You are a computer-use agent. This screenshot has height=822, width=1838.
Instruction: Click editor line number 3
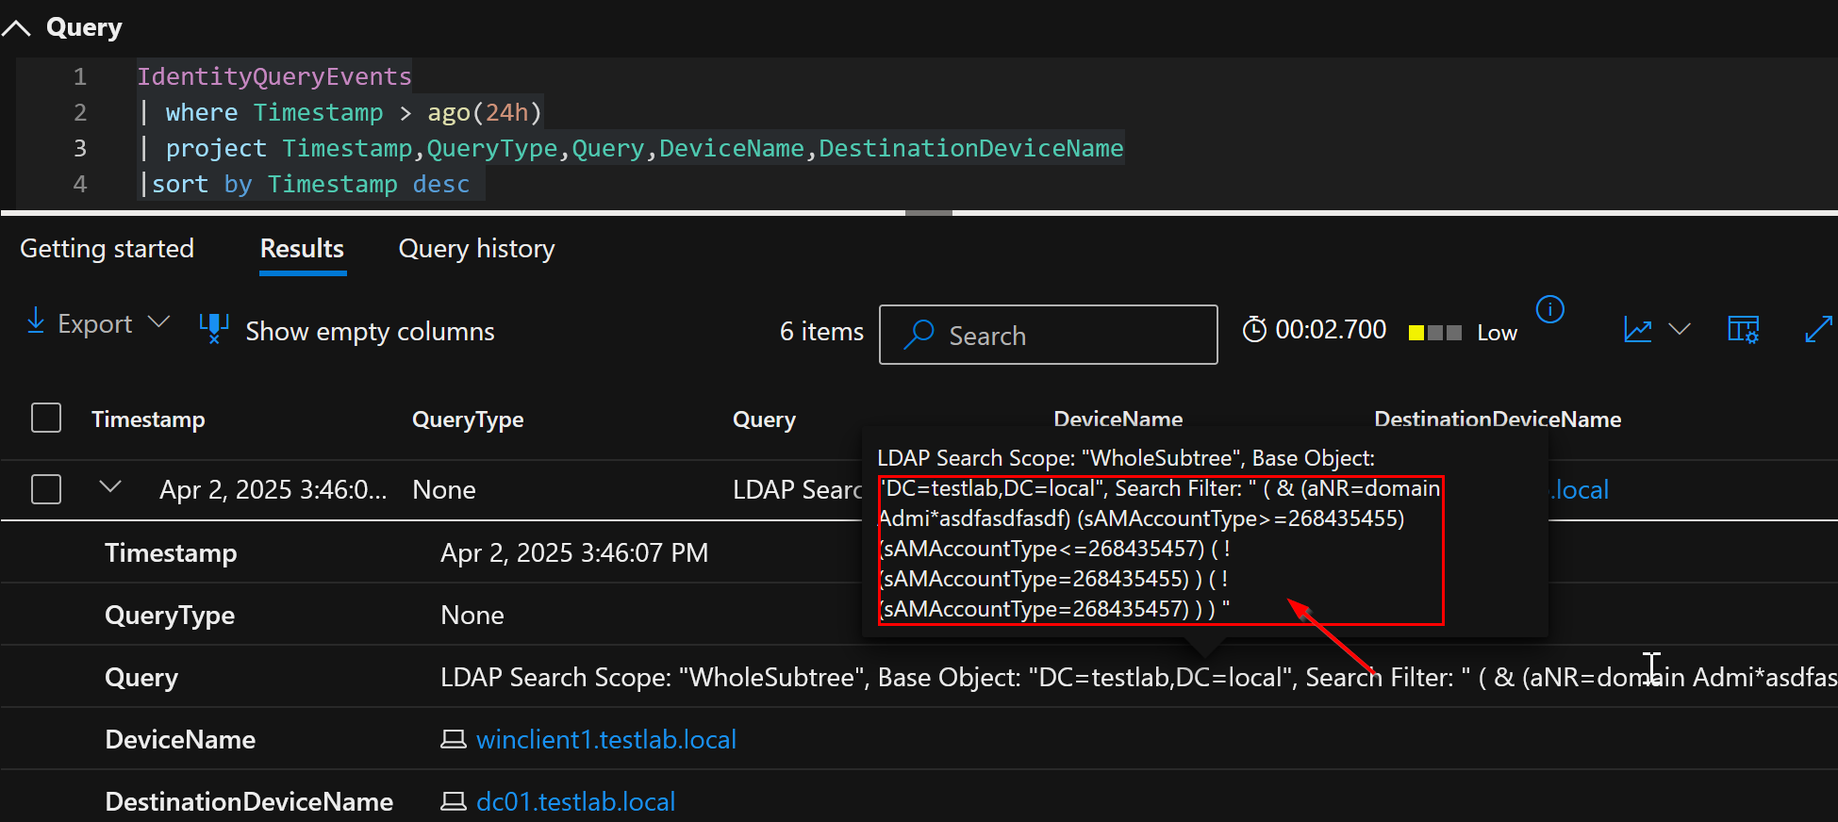click(x=80, y=148)
